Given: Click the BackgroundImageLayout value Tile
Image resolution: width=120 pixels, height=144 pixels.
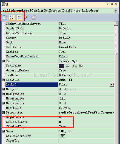Looking at the screenshot, I should [x=62, y=24].
